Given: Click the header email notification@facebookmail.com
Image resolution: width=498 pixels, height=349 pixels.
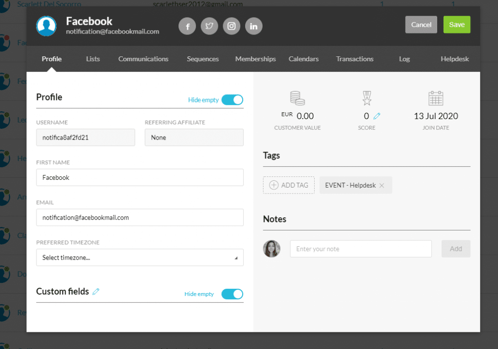Looking at the screenshot, I should click(112, 32).
